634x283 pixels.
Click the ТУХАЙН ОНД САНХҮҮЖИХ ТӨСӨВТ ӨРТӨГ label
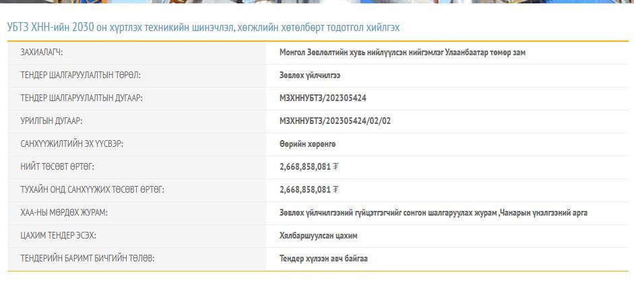(x=92, y=189)
